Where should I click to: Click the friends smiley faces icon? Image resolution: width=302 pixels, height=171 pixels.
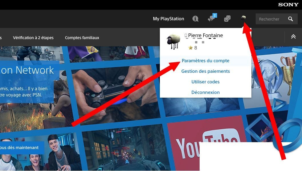coord(227,19)
